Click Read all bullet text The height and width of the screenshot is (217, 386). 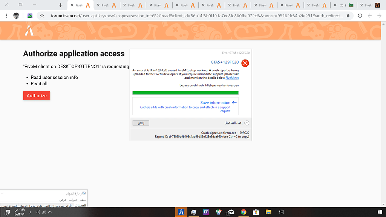(x=39, y=84)
